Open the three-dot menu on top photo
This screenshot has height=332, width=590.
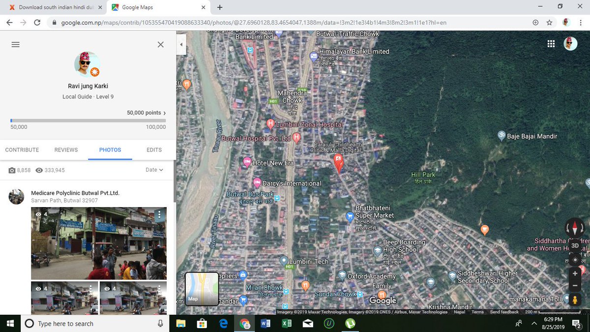coord(159,214)
